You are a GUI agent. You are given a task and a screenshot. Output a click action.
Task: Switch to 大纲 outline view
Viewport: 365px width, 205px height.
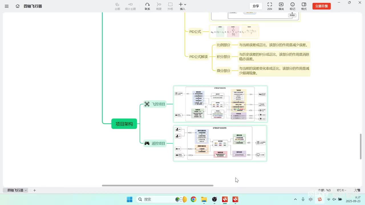[357, 190]
